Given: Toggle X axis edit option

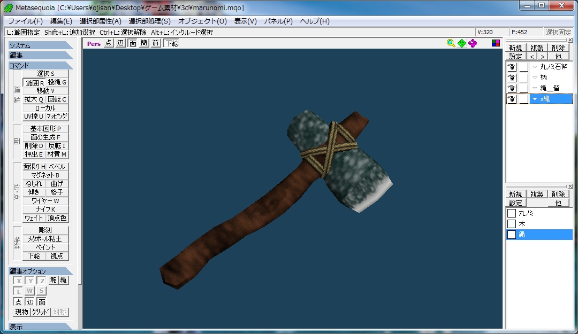Looking at the screenshot, I should click(x=18, y=281).
